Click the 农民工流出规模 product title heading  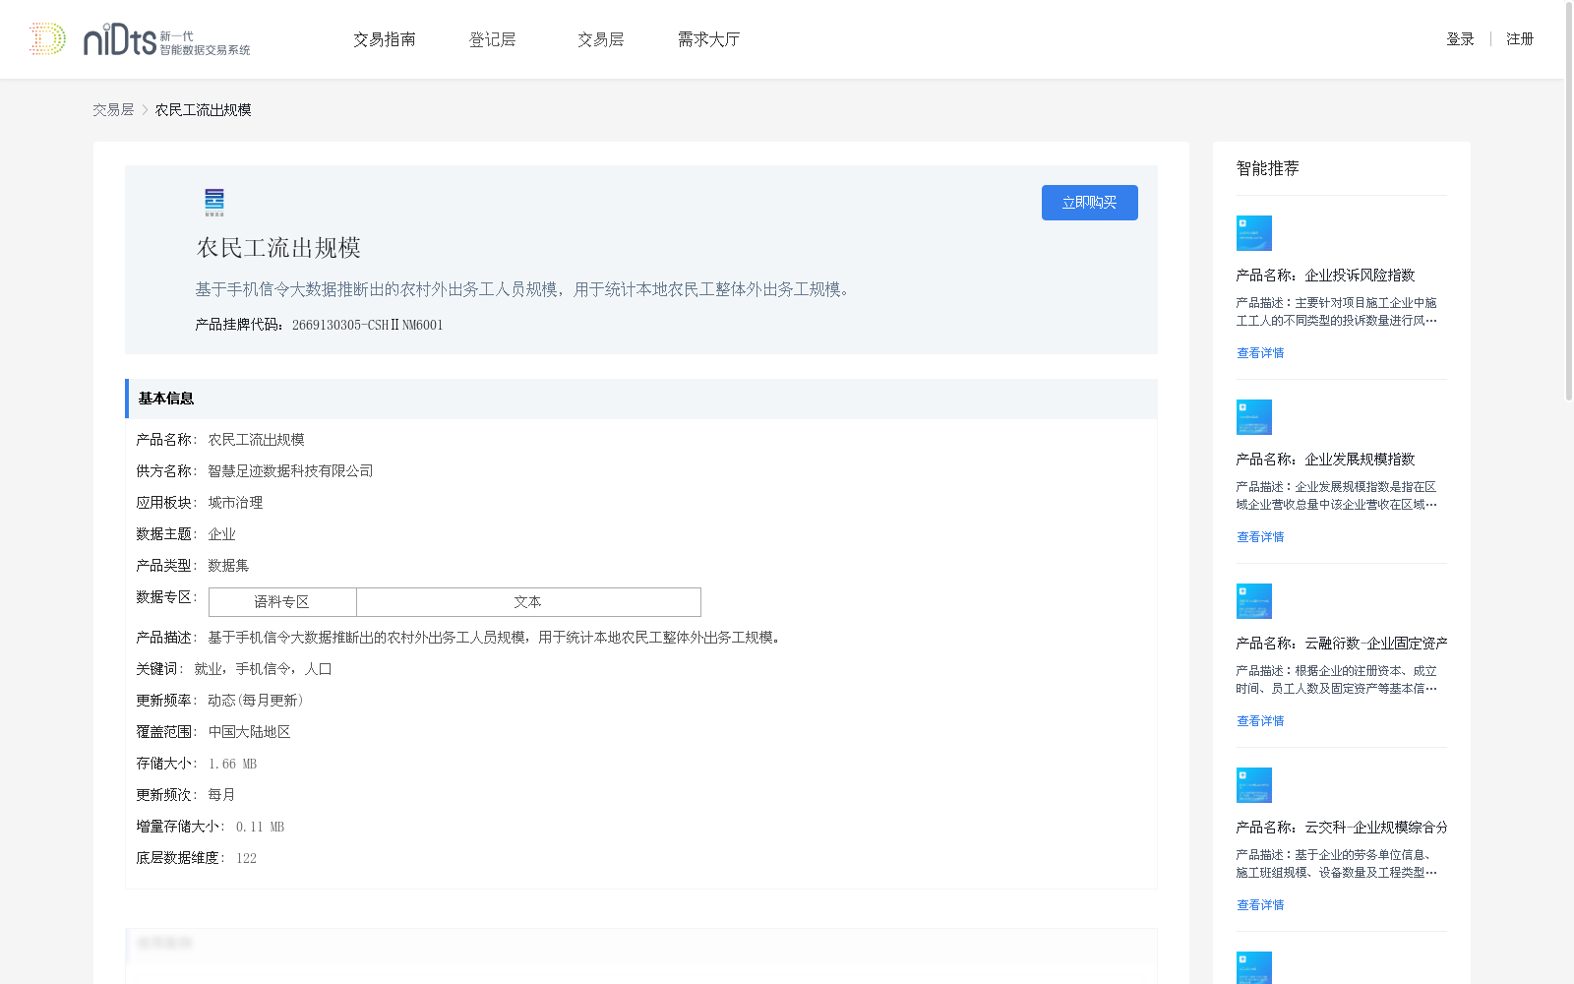279,248
